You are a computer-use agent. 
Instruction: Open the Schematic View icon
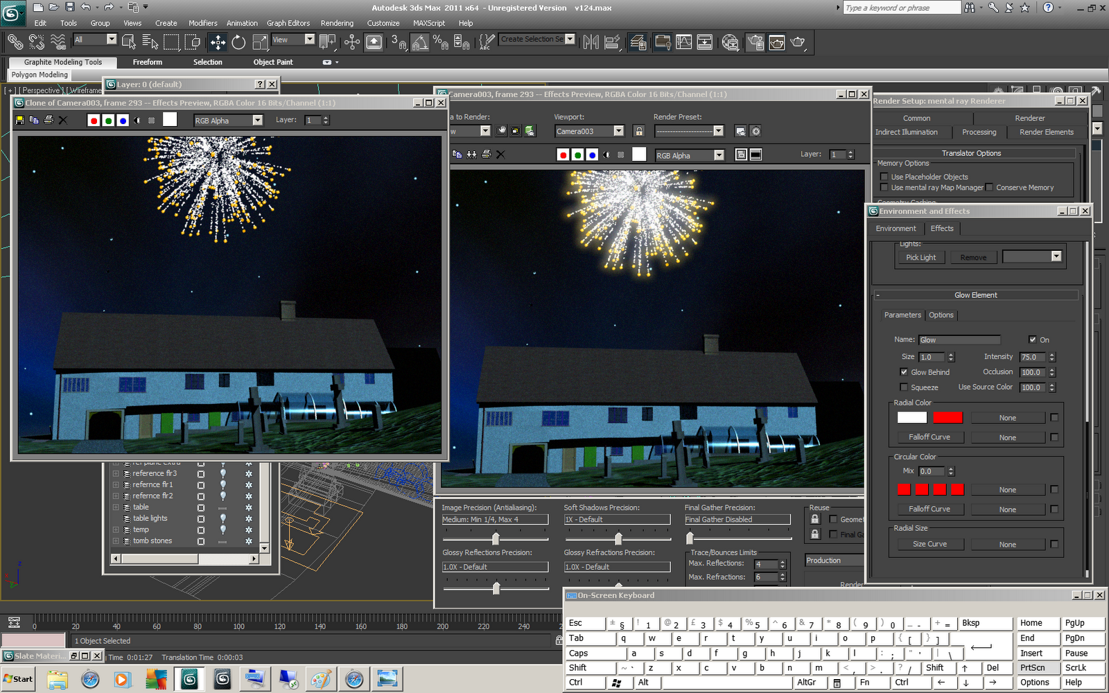[705, 42]
